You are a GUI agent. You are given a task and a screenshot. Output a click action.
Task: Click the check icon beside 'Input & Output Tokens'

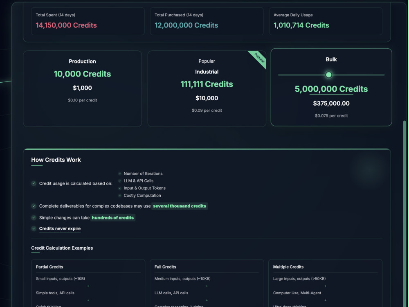coord(120,188)
